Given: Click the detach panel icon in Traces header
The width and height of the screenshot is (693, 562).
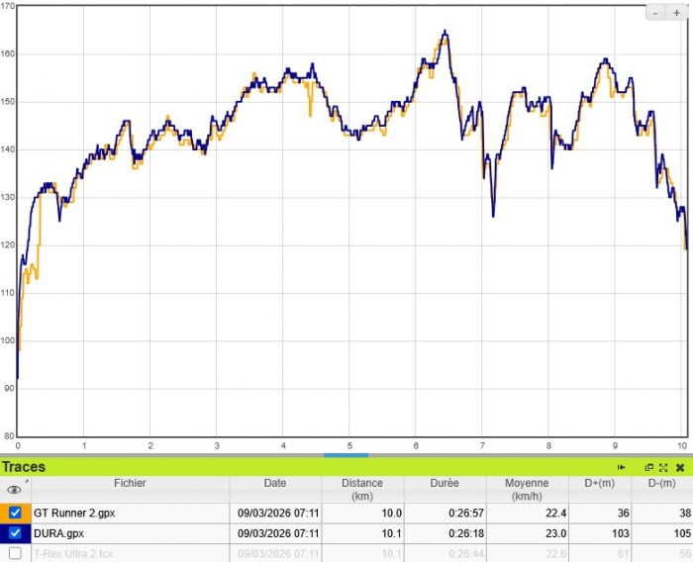Looking at the screenshot, I should pyautogui.click(x=649, y=467).
